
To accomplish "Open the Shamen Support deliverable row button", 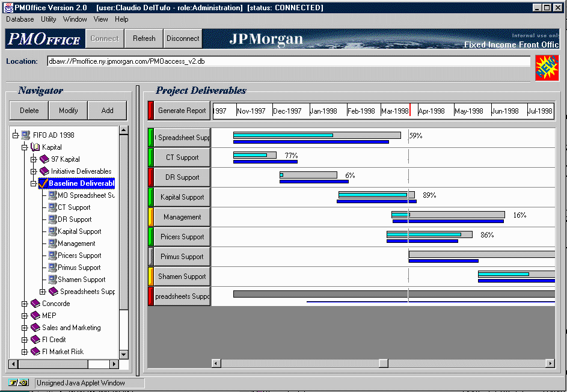I will point(182,277).
